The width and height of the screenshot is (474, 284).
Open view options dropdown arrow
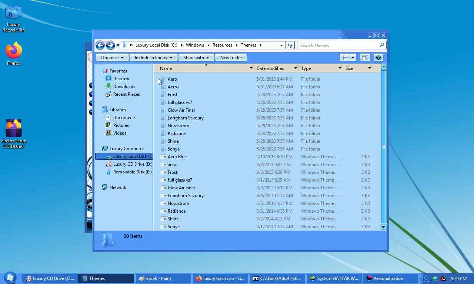(x=353, y=58)
